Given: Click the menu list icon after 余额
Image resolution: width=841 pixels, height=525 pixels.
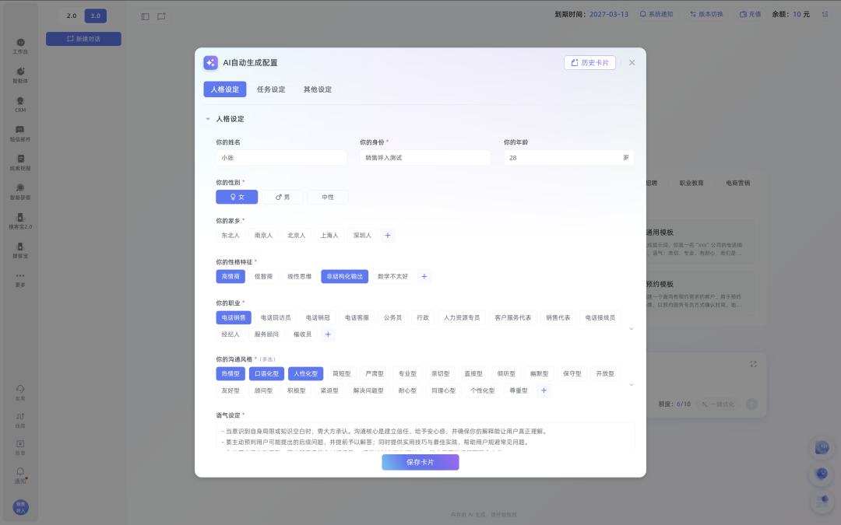Looking at the screenshot, I should tap(825, 14).
